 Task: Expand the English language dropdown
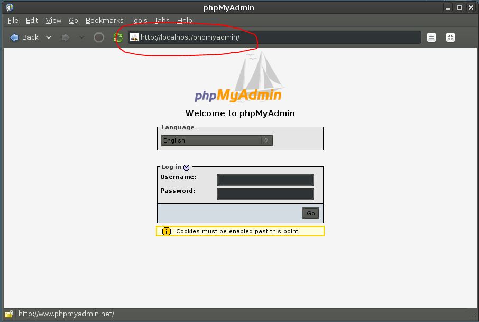(217, 140)
